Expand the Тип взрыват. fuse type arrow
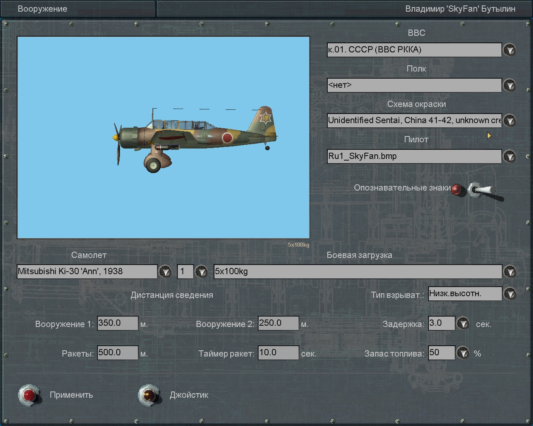Screen dimensions: 533x426 tap(510, 294)
